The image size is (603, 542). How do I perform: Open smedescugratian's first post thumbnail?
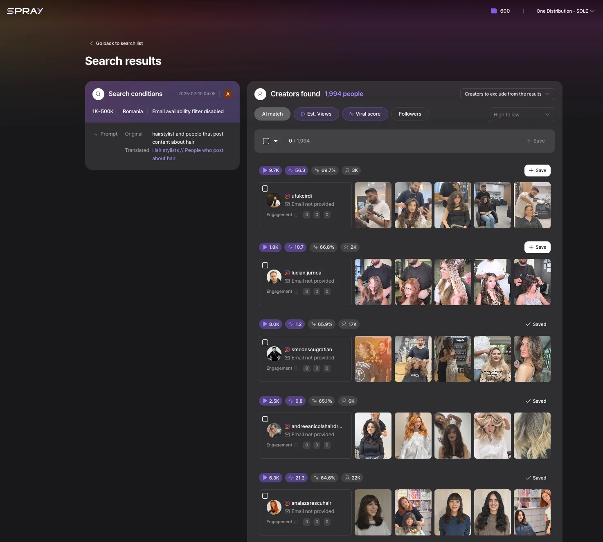[373, 359]
